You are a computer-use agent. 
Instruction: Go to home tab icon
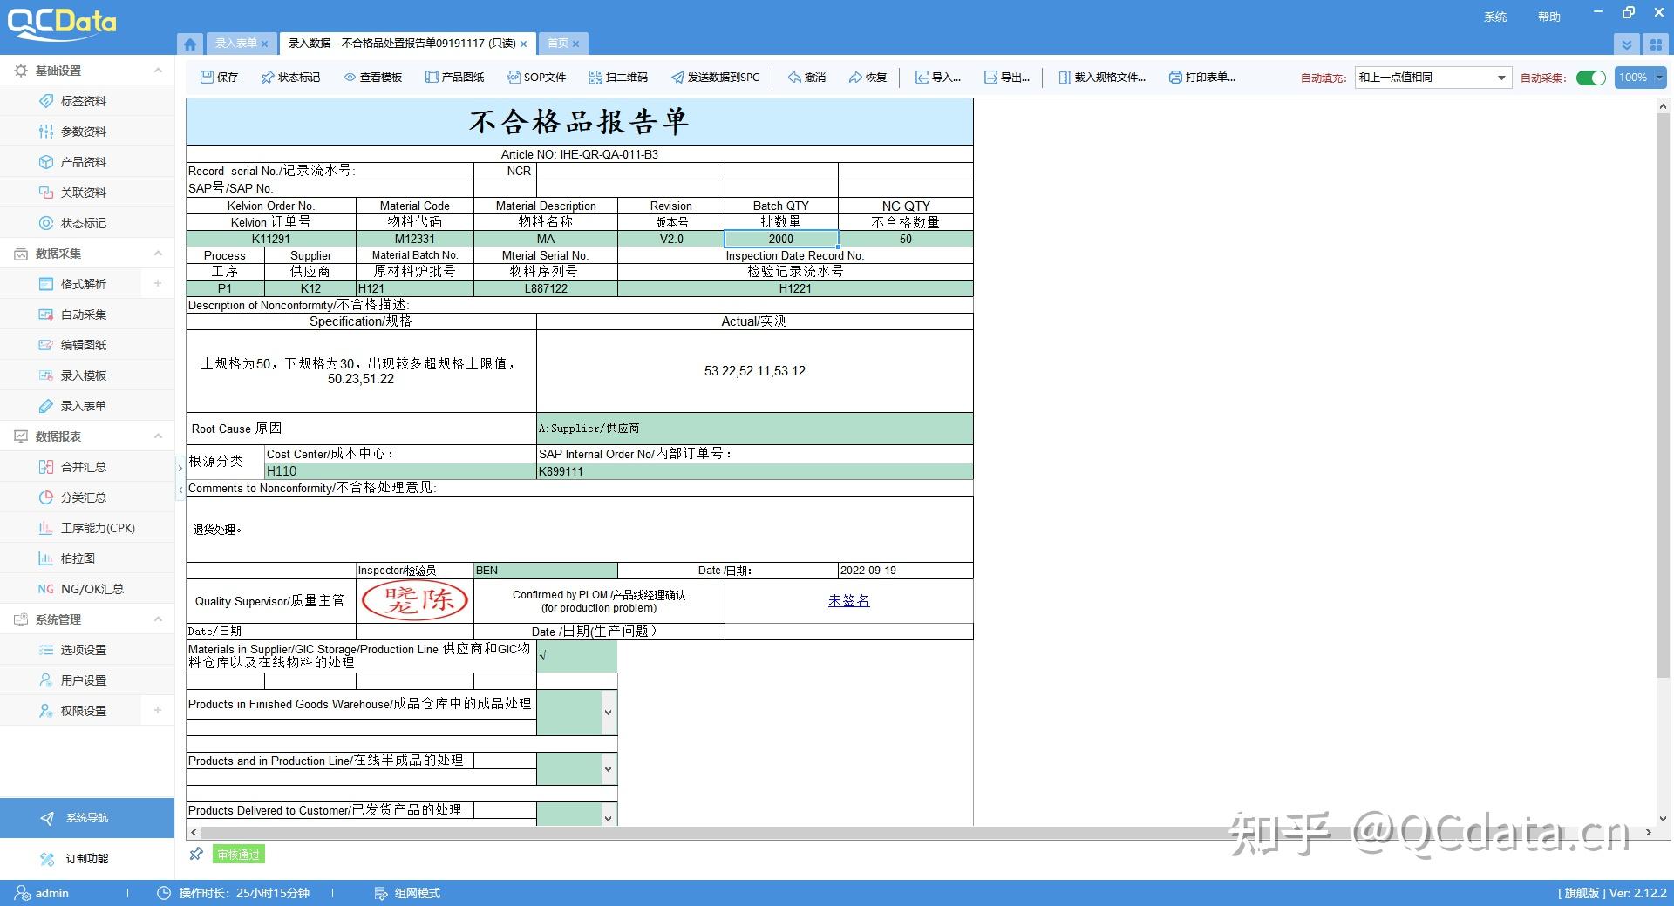[x=190, y=44]
